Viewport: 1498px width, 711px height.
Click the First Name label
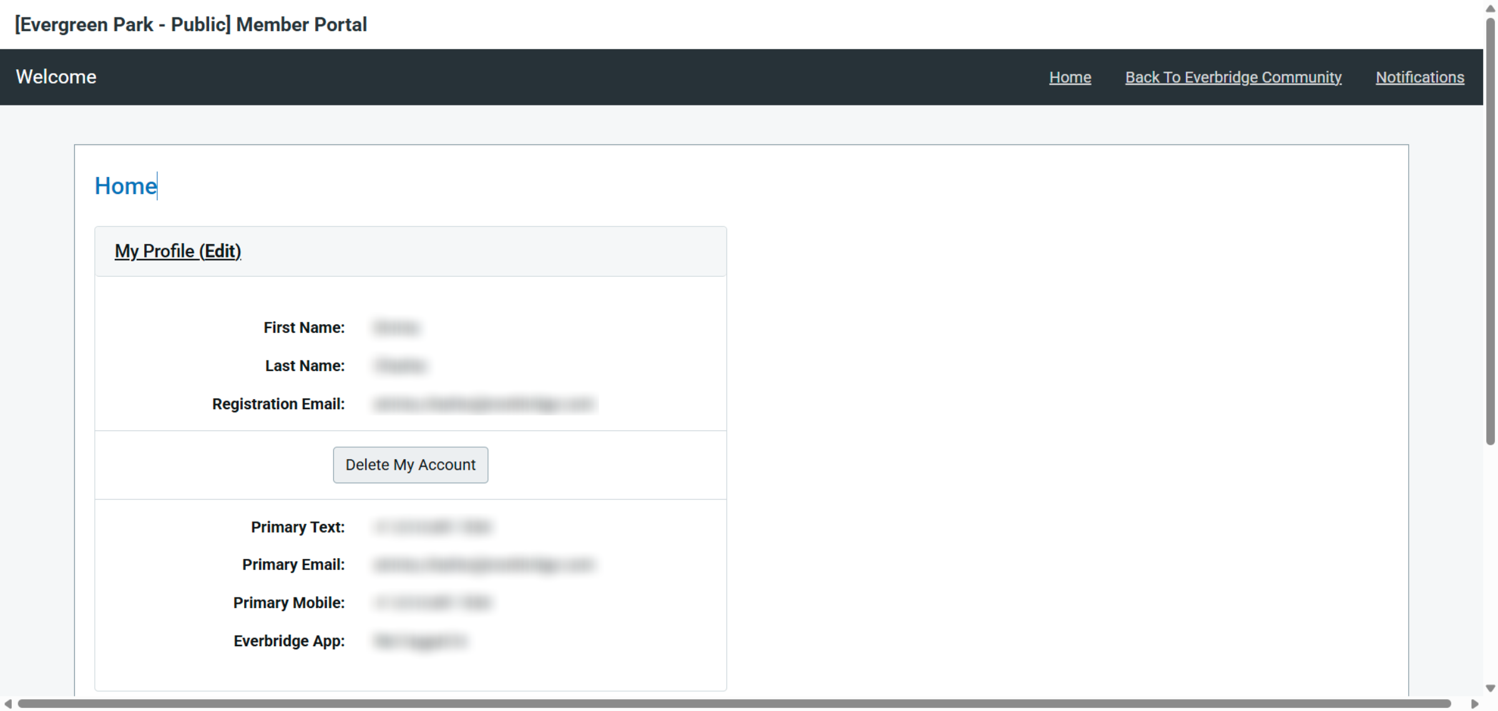pos(304,327)
